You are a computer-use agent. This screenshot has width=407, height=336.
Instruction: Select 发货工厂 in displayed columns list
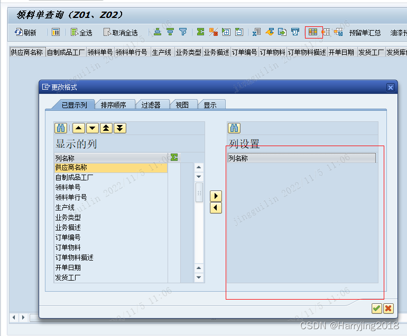[x=111, y=277]
